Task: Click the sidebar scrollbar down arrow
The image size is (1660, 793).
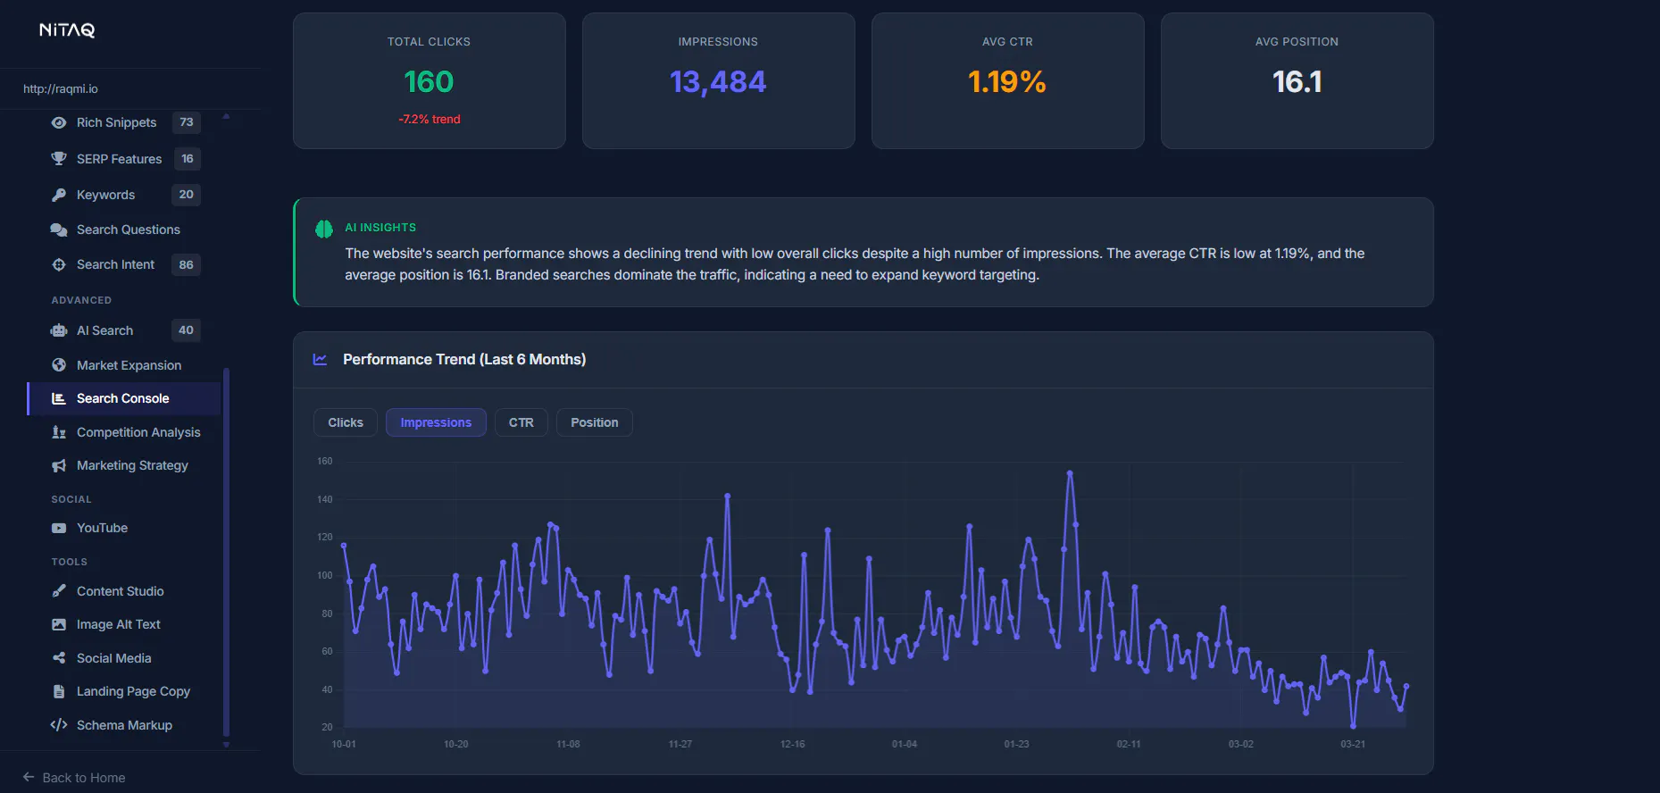Action: click(x=226, y=744)
